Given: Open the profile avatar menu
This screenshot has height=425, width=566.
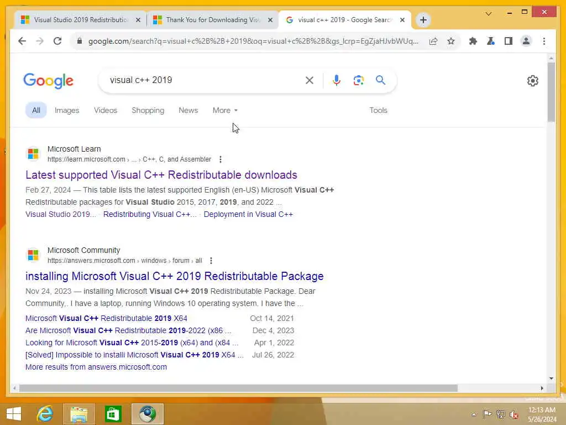Looking at the screenshot, I should (526, 41).
